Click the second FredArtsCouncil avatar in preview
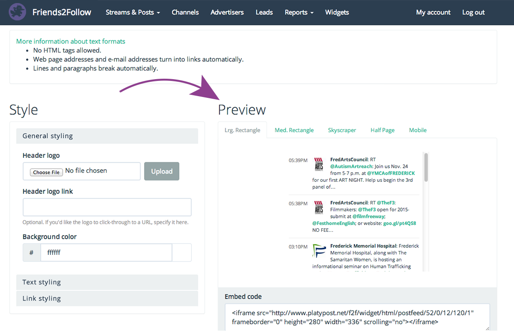This screenshot has height=331, width=514. click(319, 207)
